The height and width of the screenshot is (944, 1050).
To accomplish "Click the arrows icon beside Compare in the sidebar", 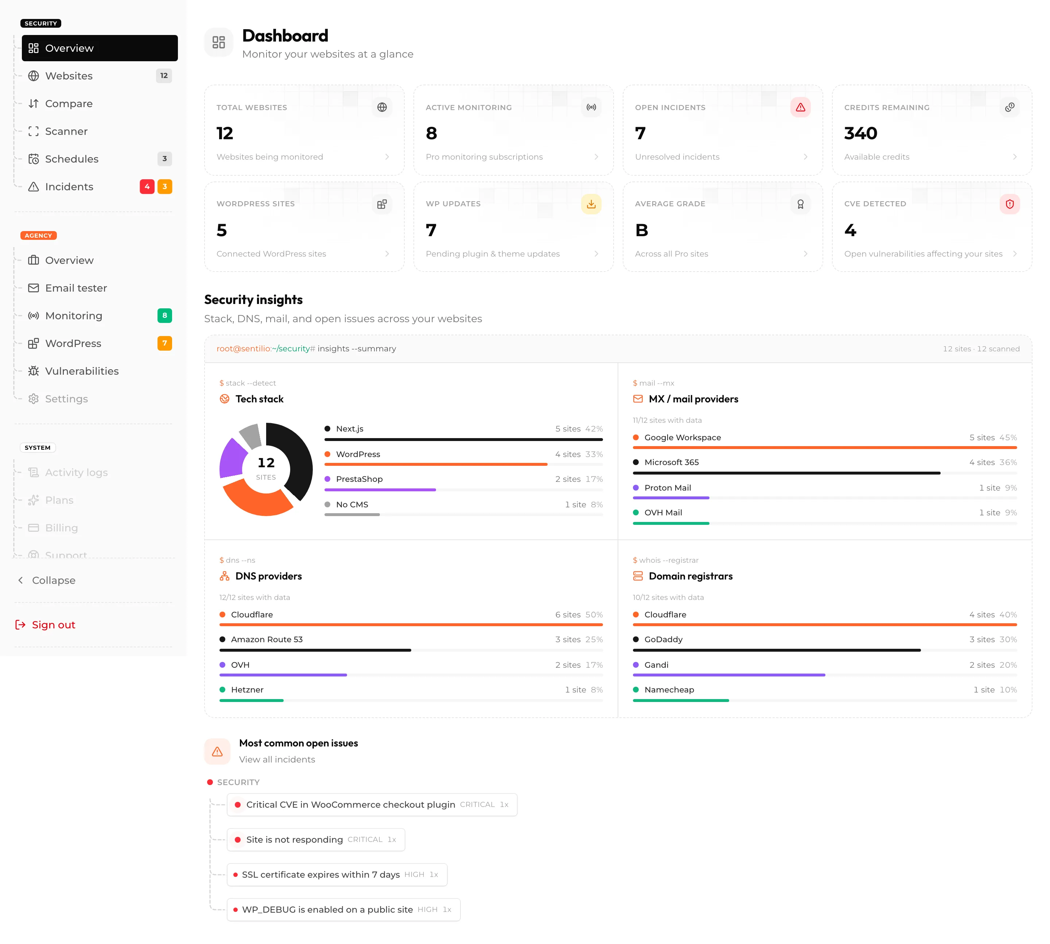I will 34,103.
